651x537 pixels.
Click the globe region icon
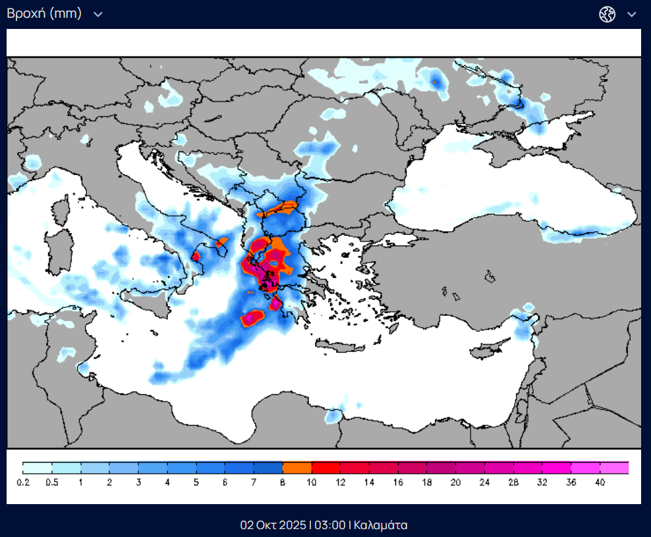click(x=607, y=14)
